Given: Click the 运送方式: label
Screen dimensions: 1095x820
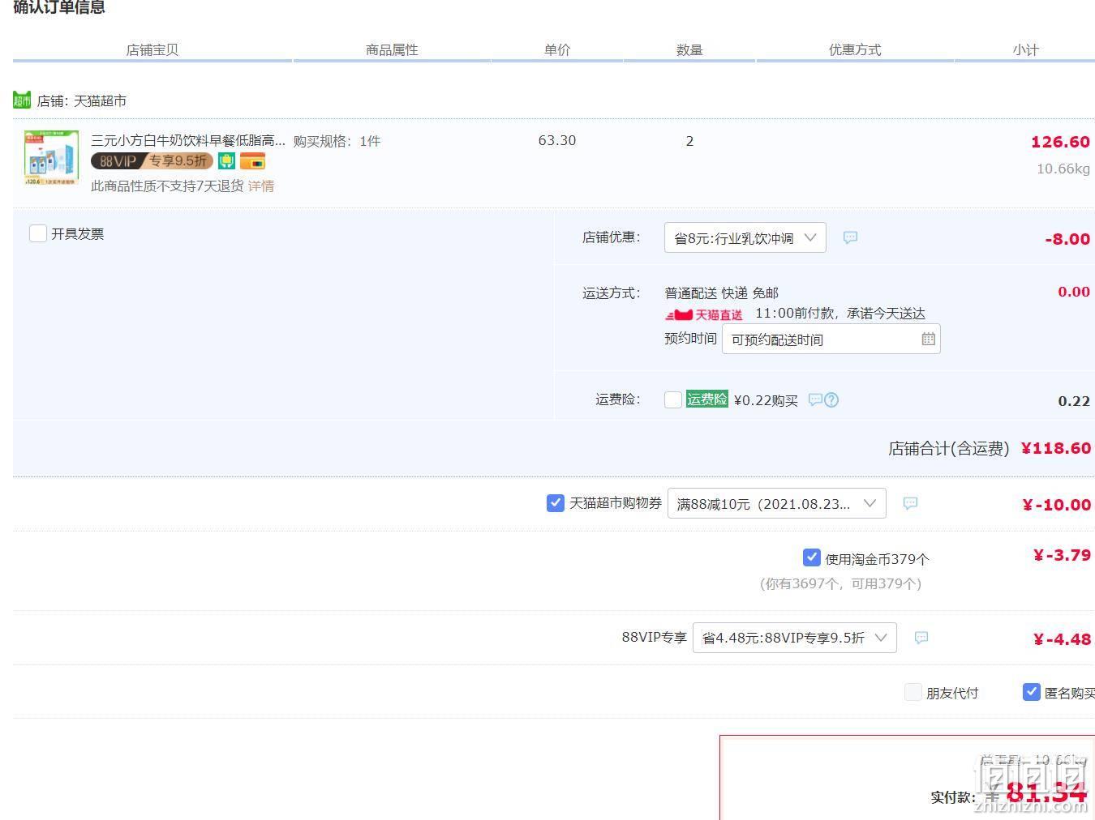Looking at the screenshot, I should 612,293.
